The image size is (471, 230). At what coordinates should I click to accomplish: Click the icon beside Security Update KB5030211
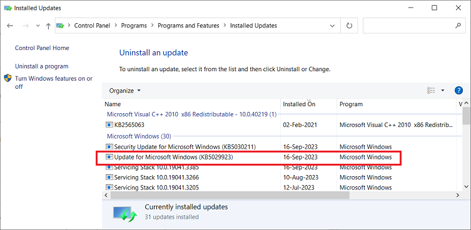[x=109, y=147]
